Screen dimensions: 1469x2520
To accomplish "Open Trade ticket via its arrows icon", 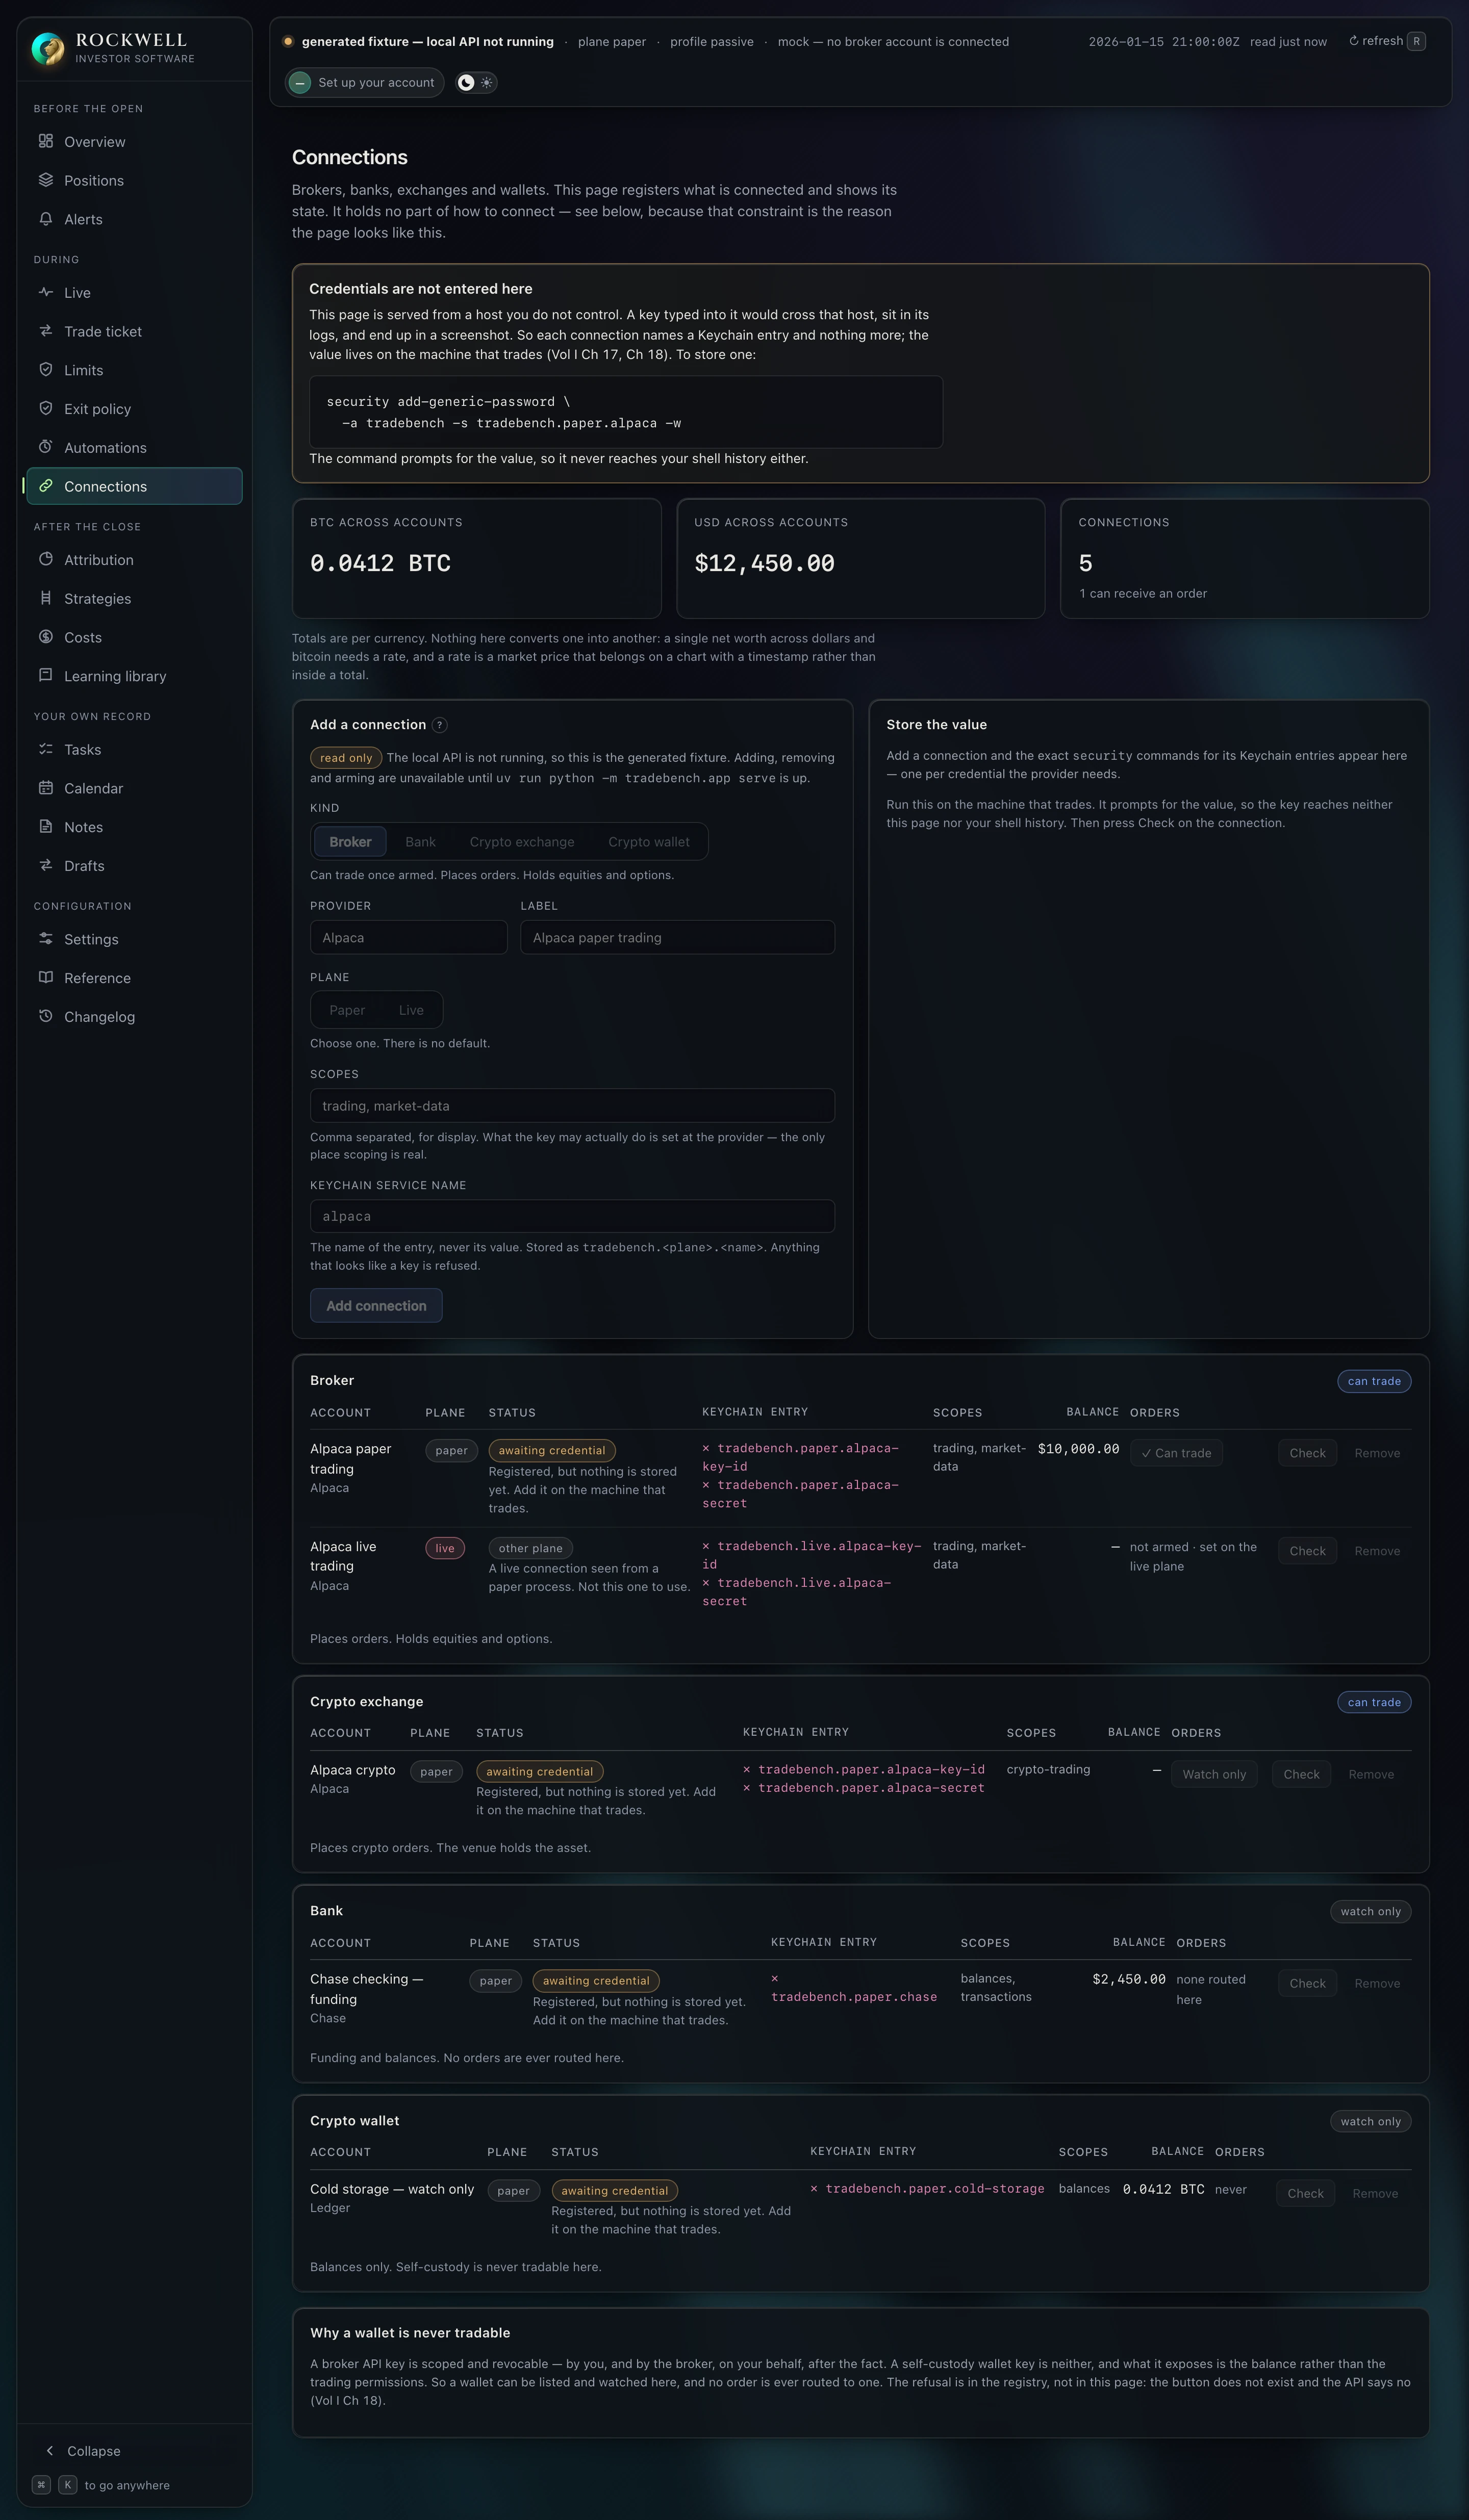I will click(x=46, y=331).
